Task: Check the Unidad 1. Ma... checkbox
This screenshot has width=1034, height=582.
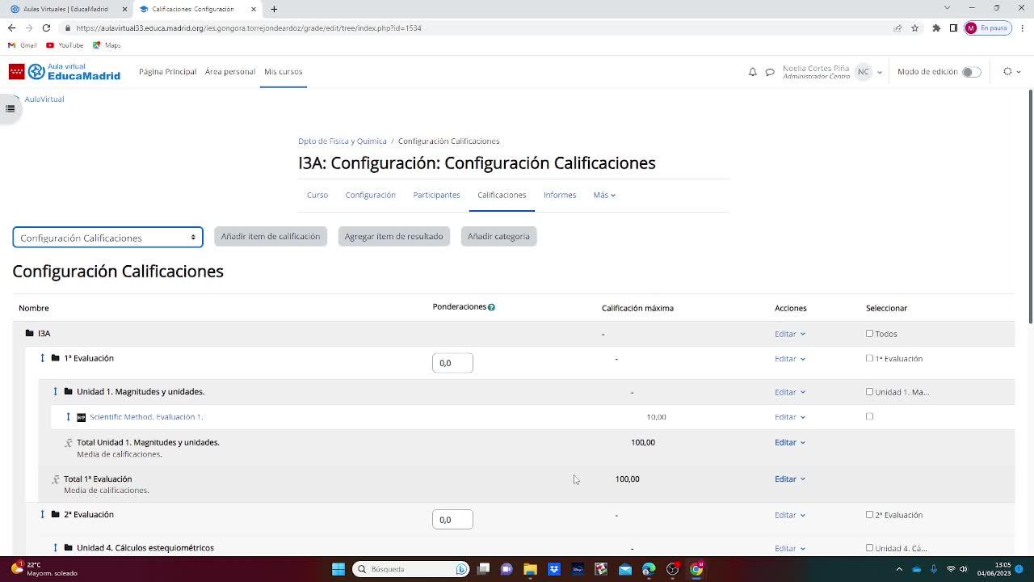Action: [869, 391]
